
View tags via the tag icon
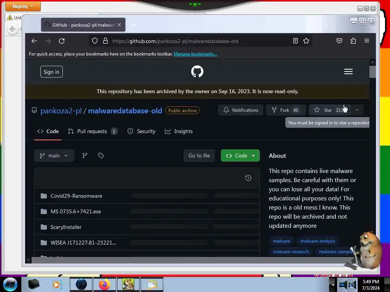pos(101,156)
